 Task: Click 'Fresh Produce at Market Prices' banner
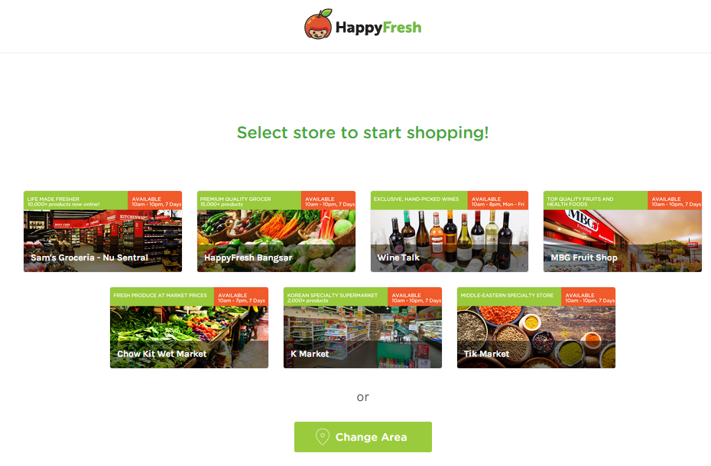point(162,297)
